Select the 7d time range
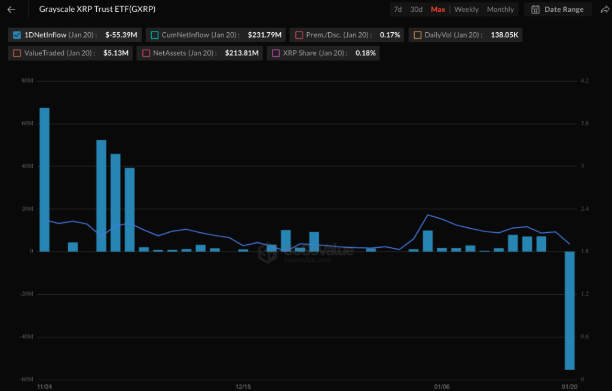The width and height of the screenshot is (612, 391). coord(397,10)
